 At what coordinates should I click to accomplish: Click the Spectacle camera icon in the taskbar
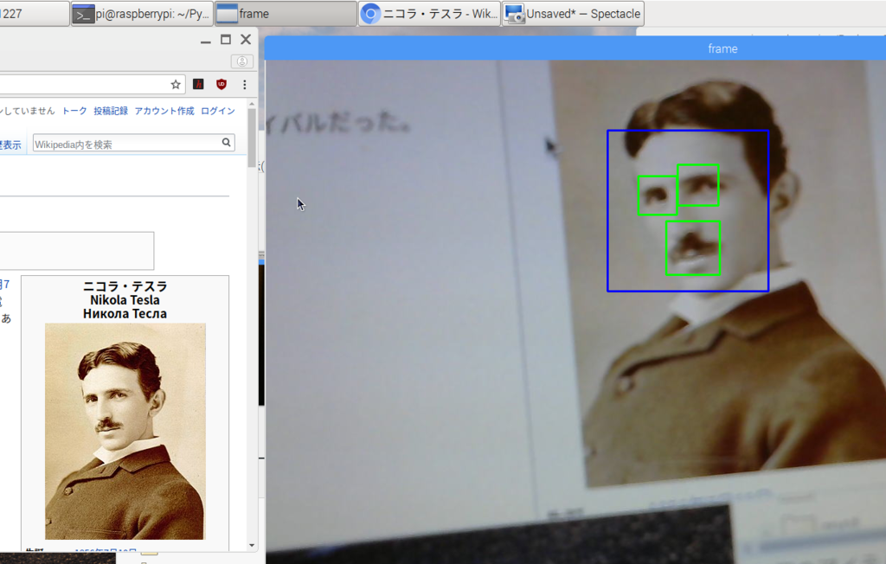[515, 14]
